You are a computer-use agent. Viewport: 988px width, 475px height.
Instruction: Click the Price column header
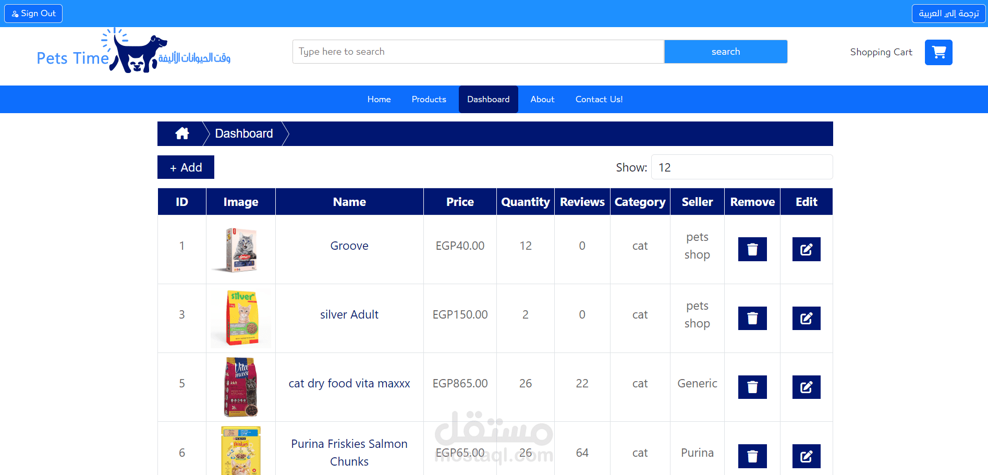460,202
